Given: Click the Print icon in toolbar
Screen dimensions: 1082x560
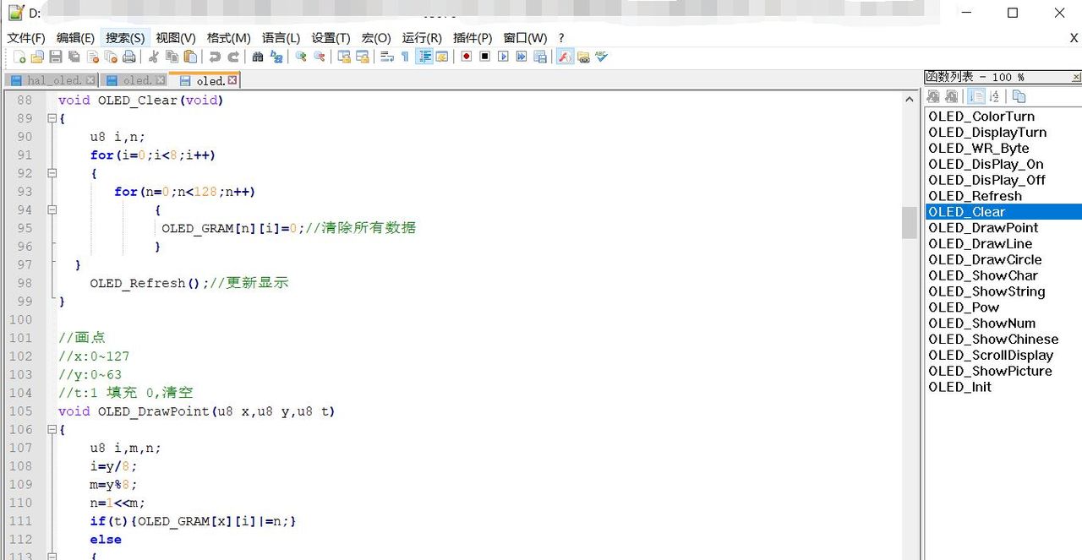Looking at the screenshot, I should click(128, 57).
